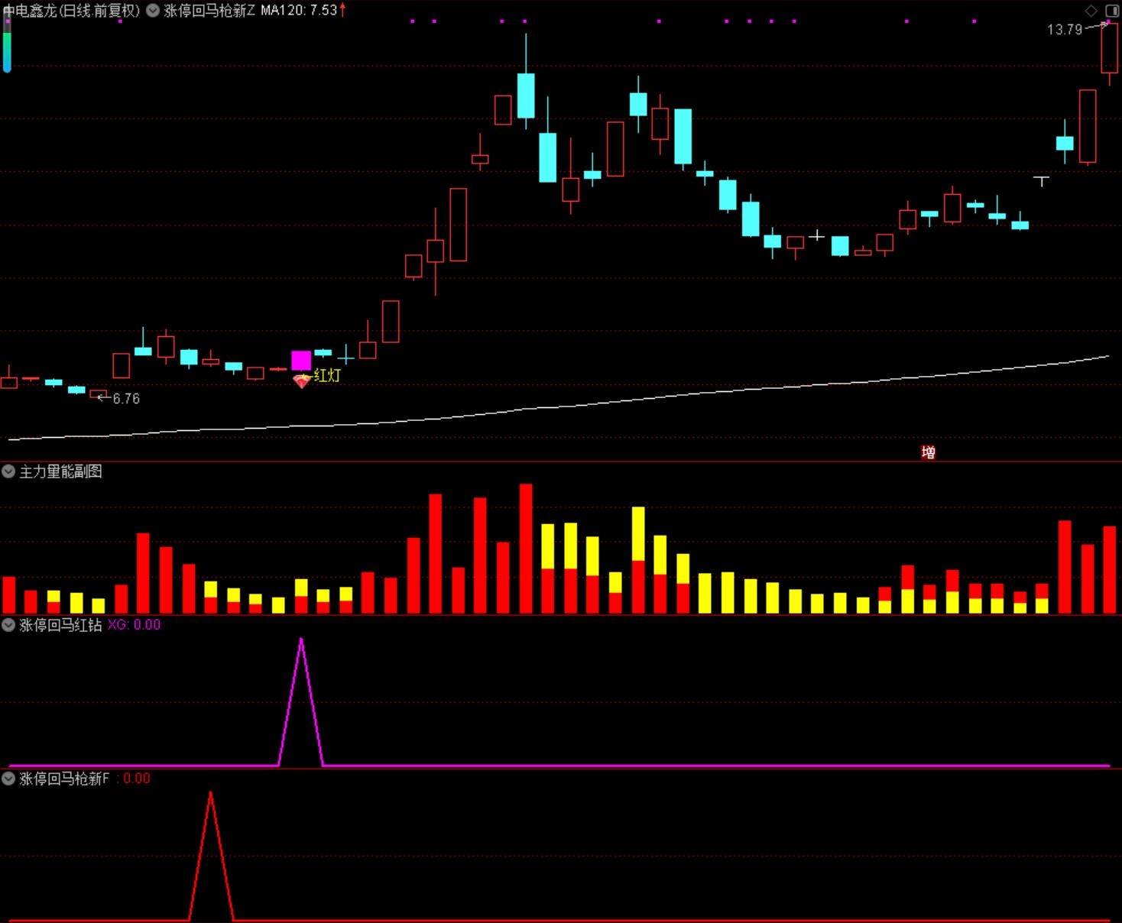
Task: Click the MA120: 7.53 value label
Action: point(299,11)
